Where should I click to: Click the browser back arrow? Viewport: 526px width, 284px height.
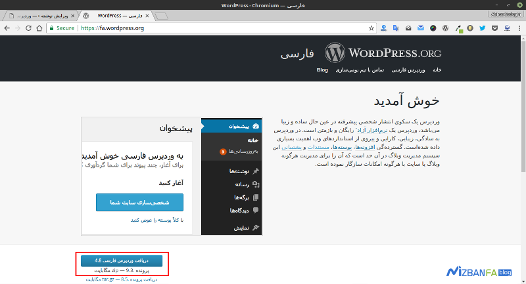point(7,28)
